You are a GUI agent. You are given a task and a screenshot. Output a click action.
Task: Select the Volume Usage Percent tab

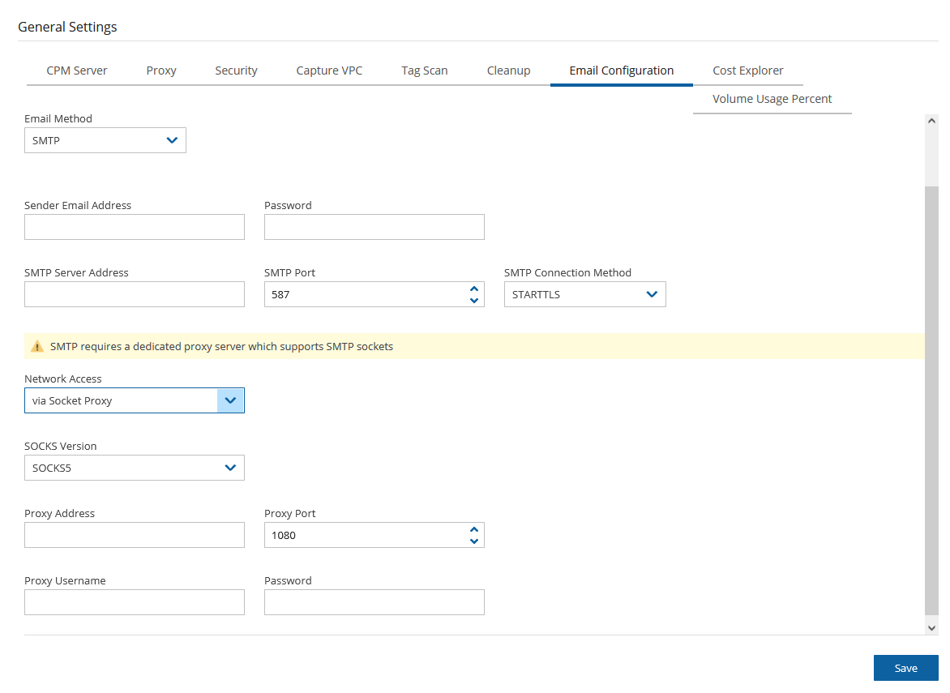772,99
